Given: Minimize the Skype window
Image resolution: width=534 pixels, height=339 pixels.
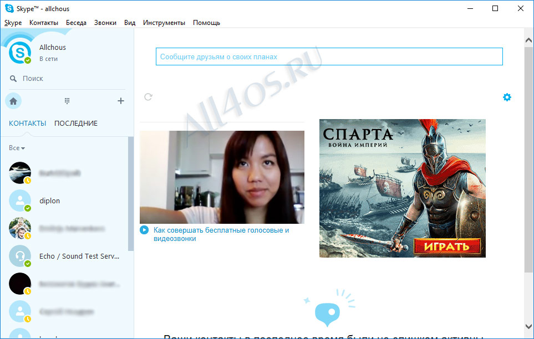Looking at the screenshot, I should 470,8.
